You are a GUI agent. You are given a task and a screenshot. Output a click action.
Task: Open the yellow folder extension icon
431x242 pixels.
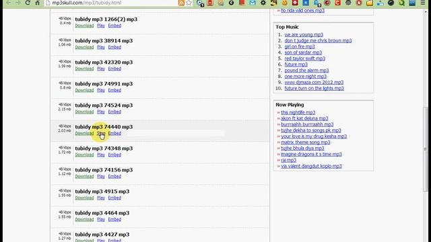click(370, 3)
